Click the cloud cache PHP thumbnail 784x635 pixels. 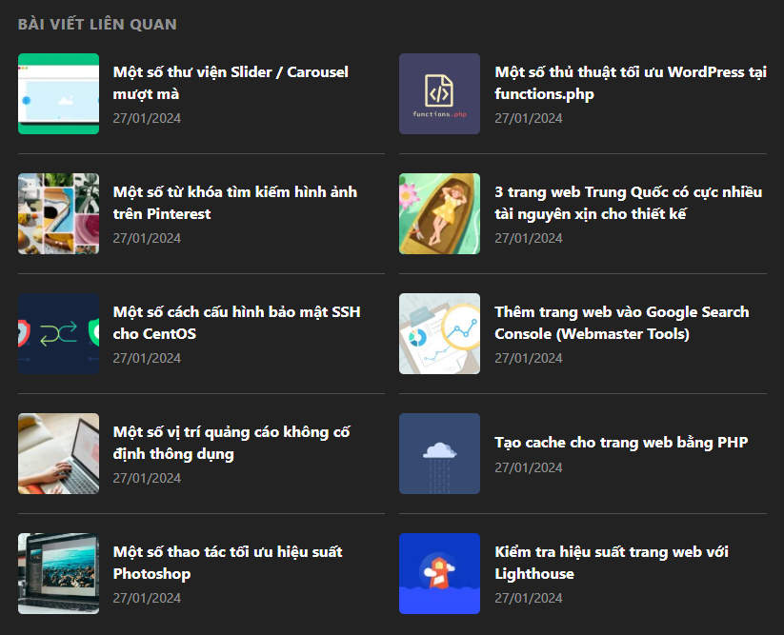click(439, 454)
